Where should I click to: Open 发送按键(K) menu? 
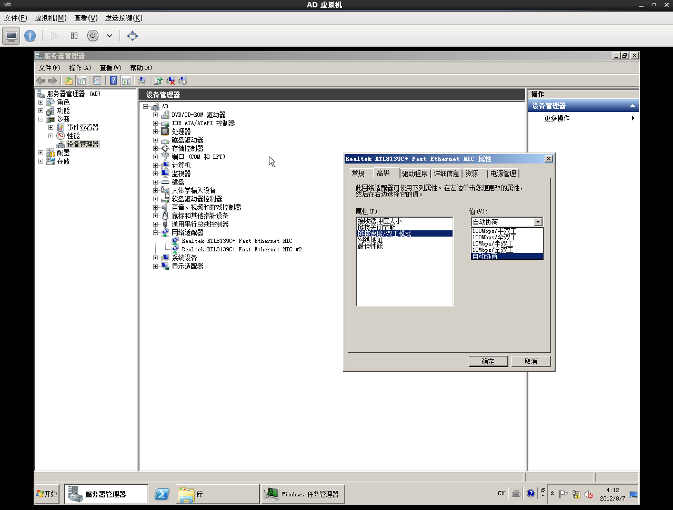tap(124, 18)
